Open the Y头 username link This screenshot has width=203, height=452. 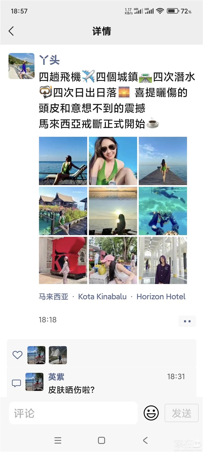click(x=49, y=60)
